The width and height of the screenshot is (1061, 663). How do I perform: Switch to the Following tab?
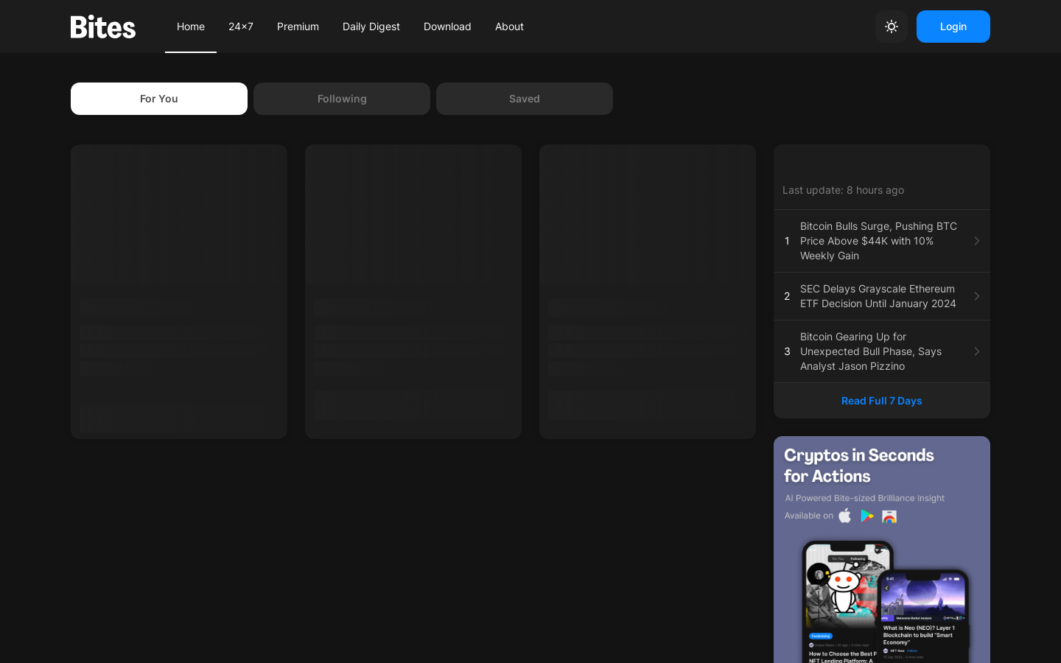point(342,99)
